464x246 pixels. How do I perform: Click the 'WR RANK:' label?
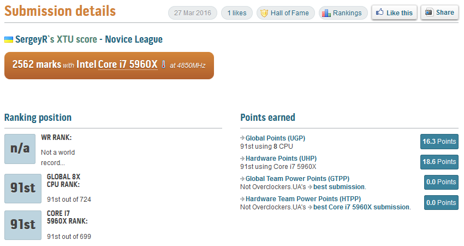pos(56,138)
